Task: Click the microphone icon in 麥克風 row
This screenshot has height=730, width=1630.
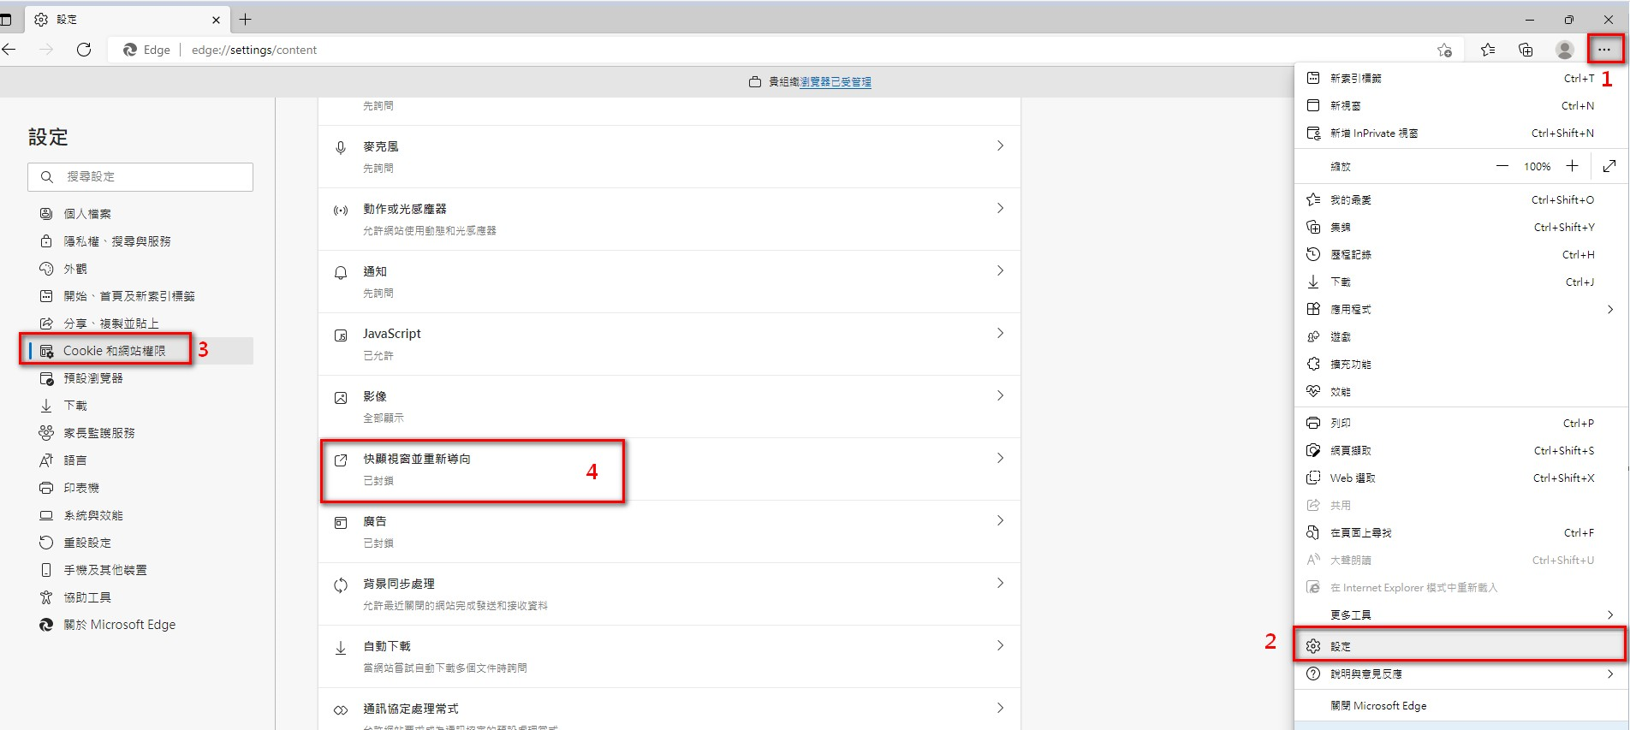Action: coord(341,147)
